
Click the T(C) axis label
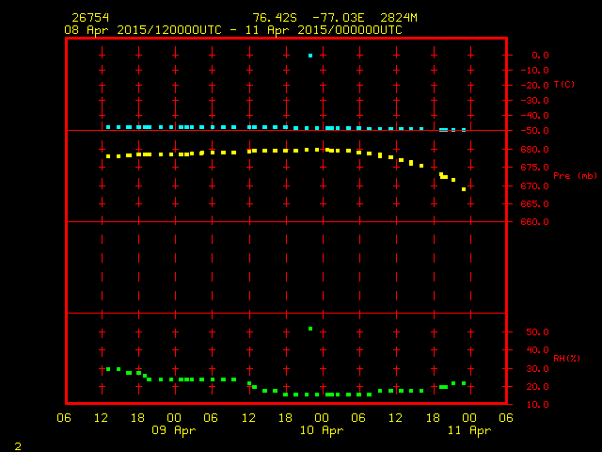[x=564, y=85]
